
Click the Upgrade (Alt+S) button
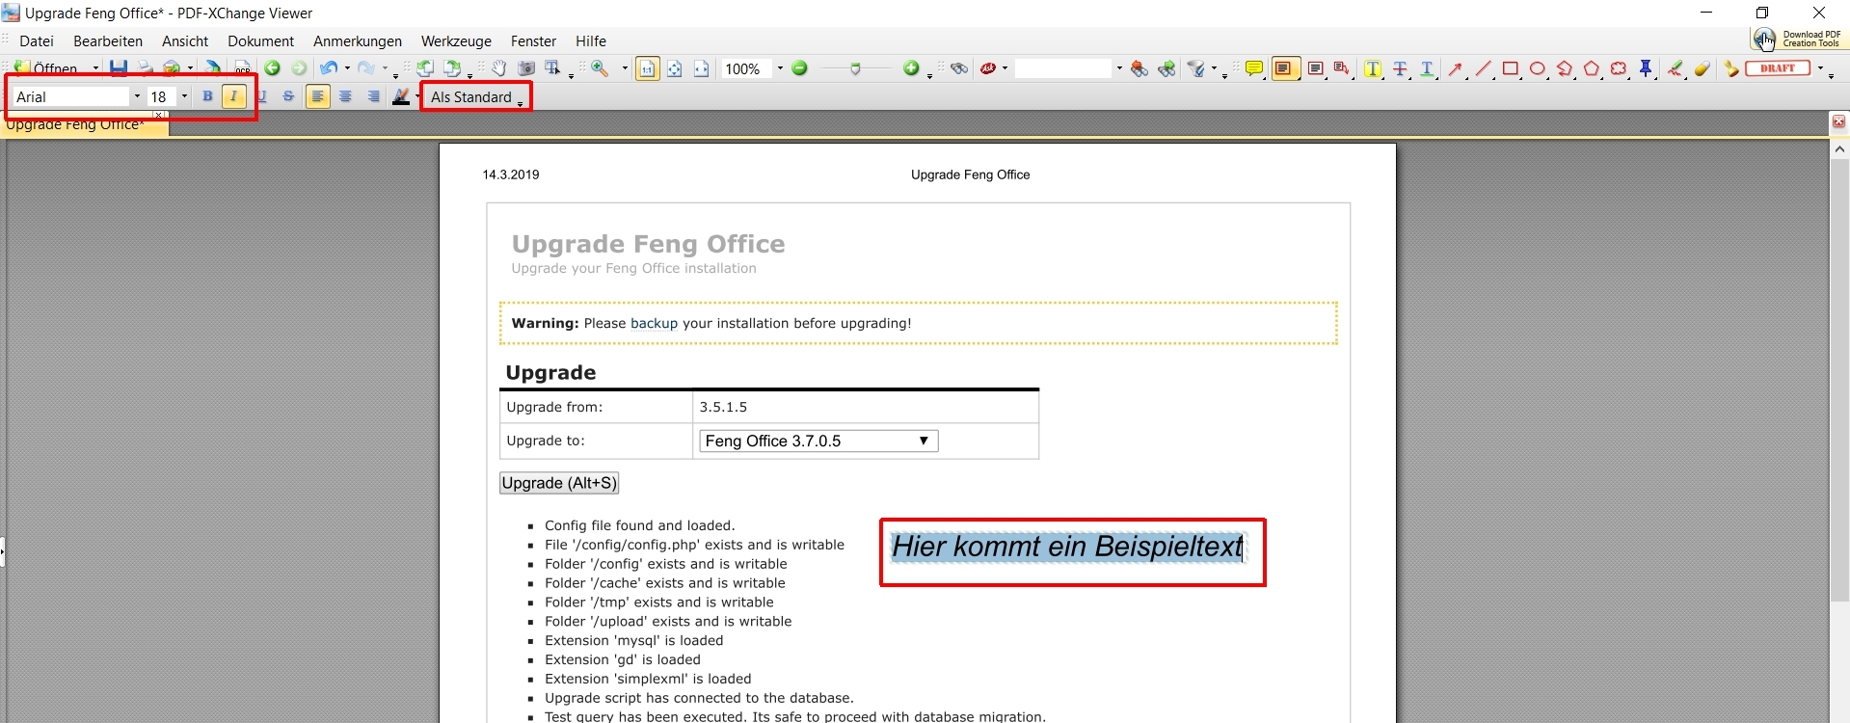559,483
